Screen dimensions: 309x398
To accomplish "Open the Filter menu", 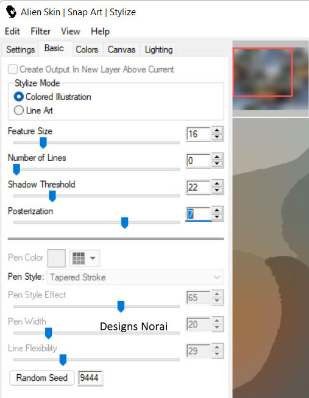I will coord(40,31).
